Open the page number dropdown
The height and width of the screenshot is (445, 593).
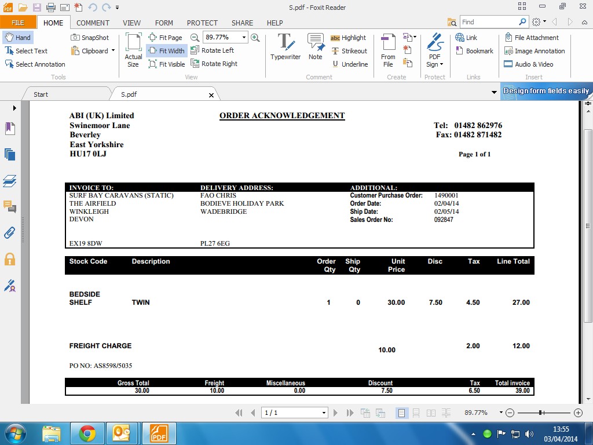324,413
